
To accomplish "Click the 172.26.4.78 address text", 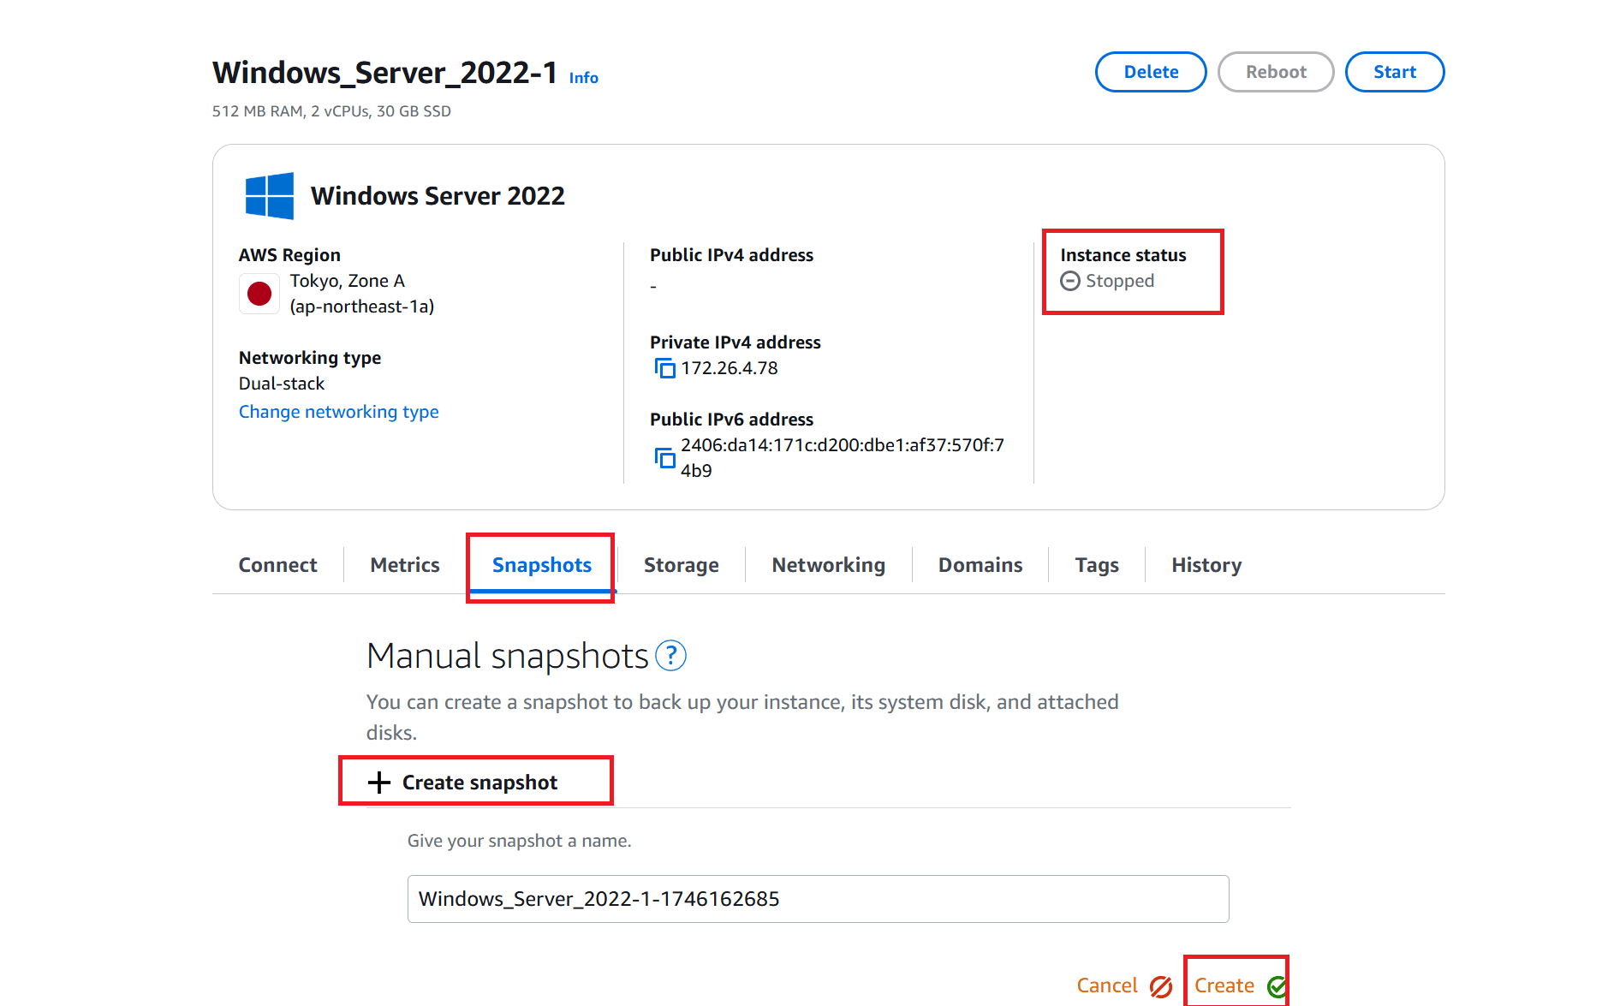I will pyautogui.click(x=730, y=368).
